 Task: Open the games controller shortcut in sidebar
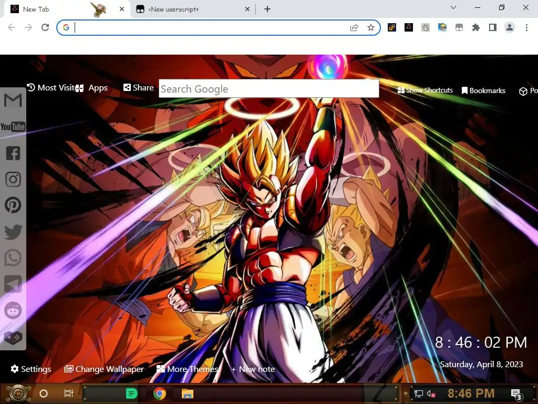point(13,337)
